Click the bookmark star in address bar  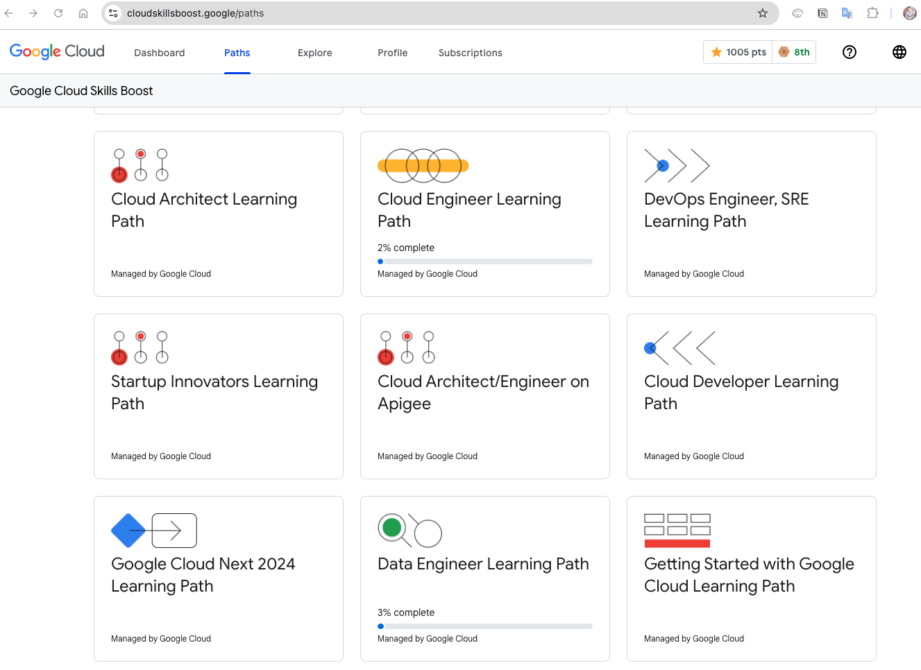pyautogui.click(x=762, y=13)
